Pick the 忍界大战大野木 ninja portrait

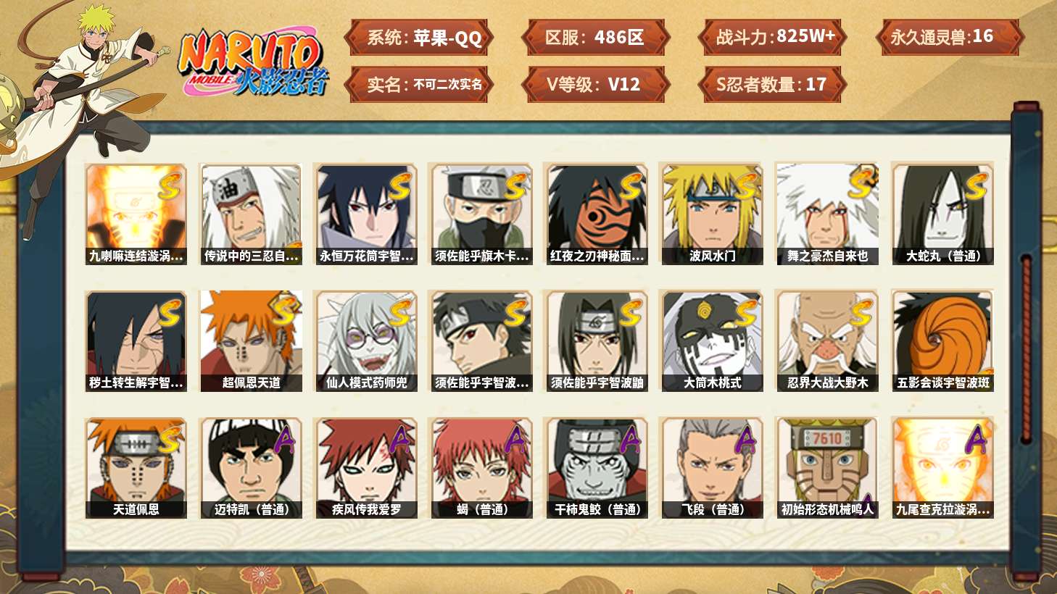tap(827, 341)
